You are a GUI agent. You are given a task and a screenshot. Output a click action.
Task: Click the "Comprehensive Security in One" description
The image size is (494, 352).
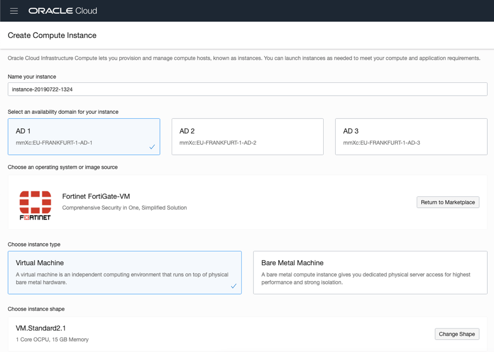pyautogui.click(x=124, y=208)
